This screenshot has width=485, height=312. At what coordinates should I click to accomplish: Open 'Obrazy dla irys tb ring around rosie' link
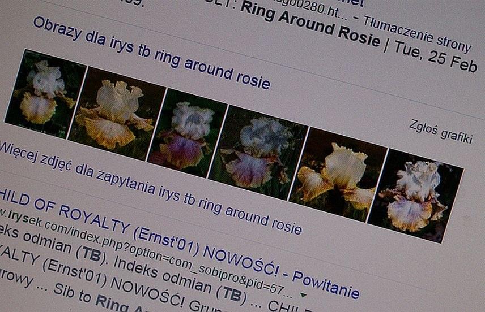click(x=152, y=53)
